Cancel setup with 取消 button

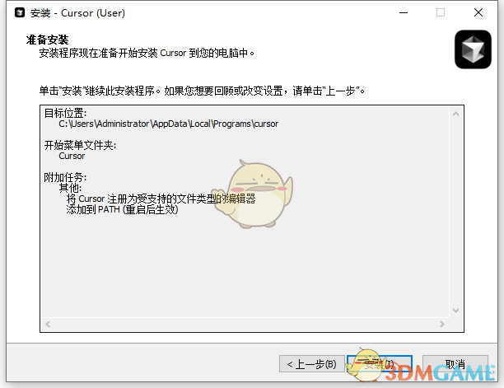coord(455,364)
